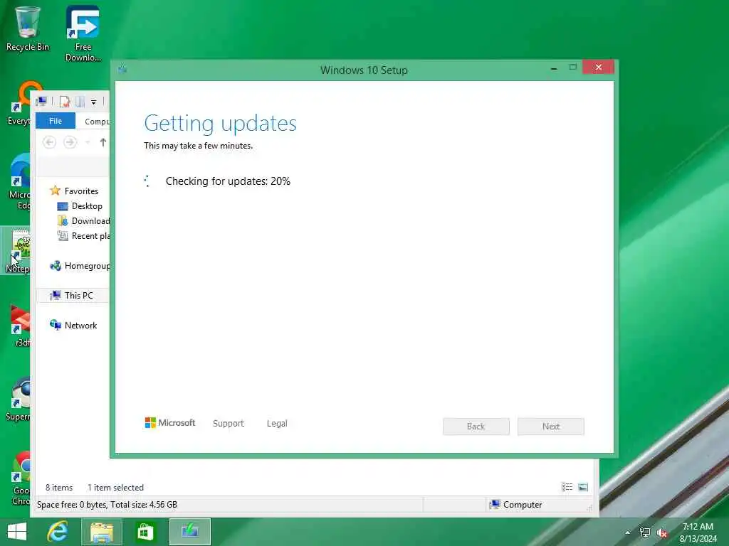The image size is (729, 546).
Task: Open the Windows Store taskbar icon
Action: click(145, 532)
